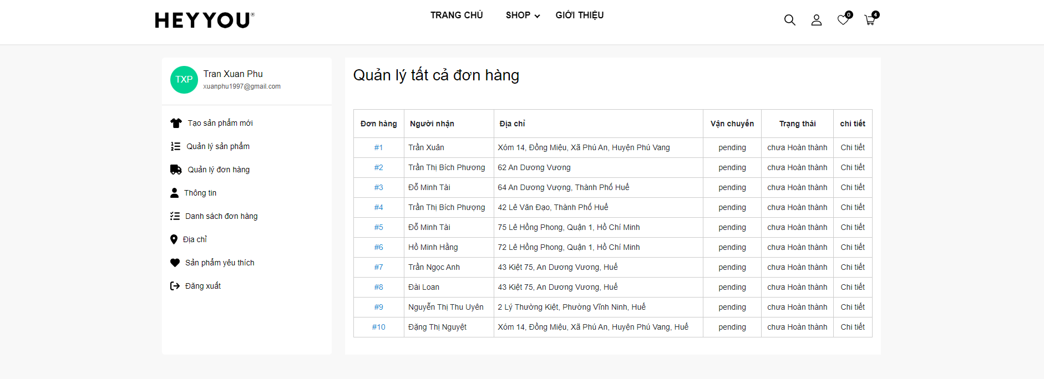Open order link #5
The width and height of the screenshot is (1044, 379).
tap(378, 227)
